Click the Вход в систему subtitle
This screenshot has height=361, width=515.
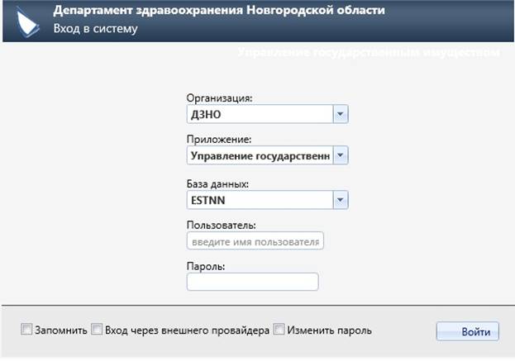[95, 29]
